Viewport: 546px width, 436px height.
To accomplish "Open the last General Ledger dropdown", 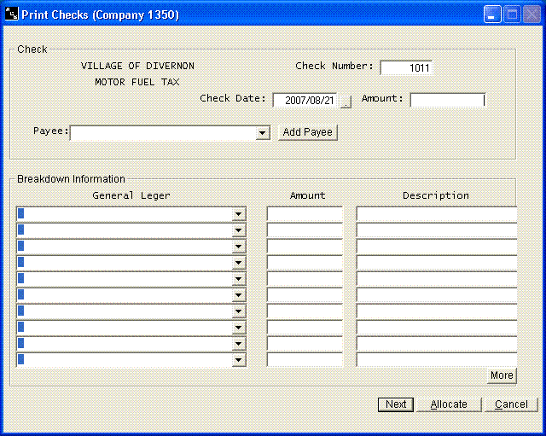I will coord(239,360).
